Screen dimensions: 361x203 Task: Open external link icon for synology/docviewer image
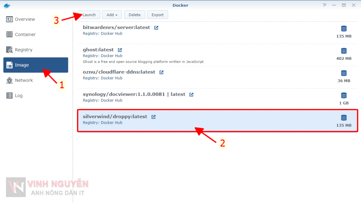(x=191, y=95)
